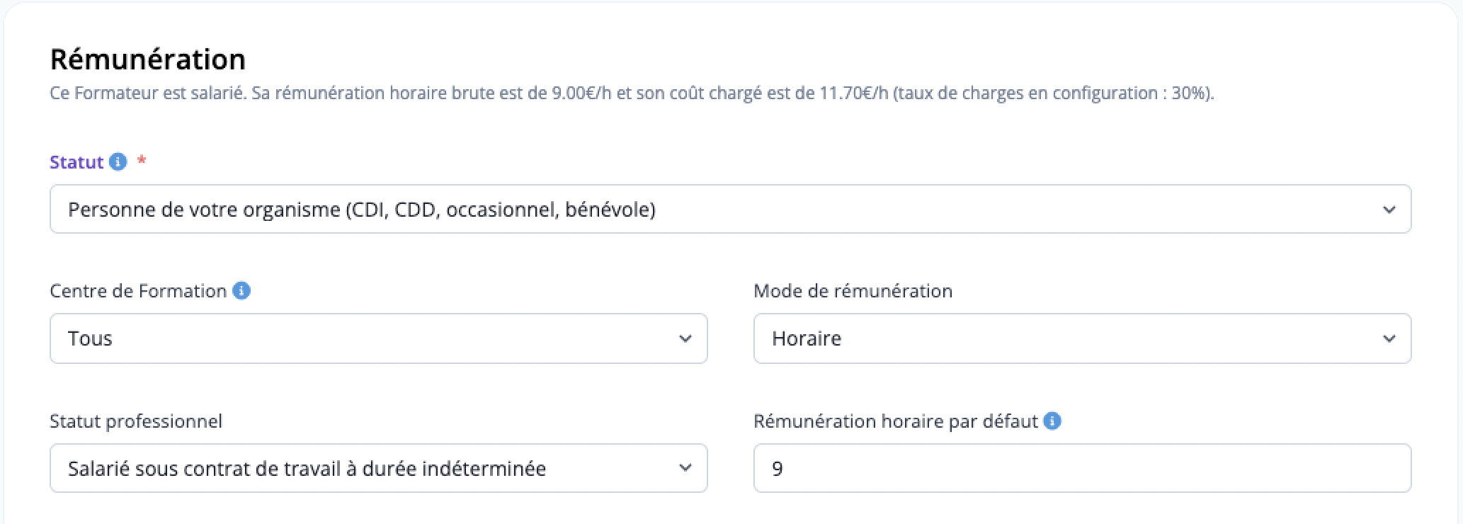1463x524 pixels.
Task: Click the Rémunération horaire par défaut label
Action: (x=896, y=421)
